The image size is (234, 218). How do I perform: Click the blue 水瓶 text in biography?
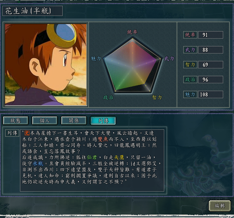pos(38,163)
